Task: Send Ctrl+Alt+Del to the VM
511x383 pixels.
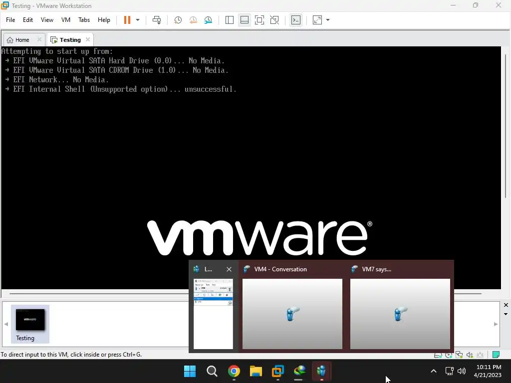Action: (x=157, y=20)
